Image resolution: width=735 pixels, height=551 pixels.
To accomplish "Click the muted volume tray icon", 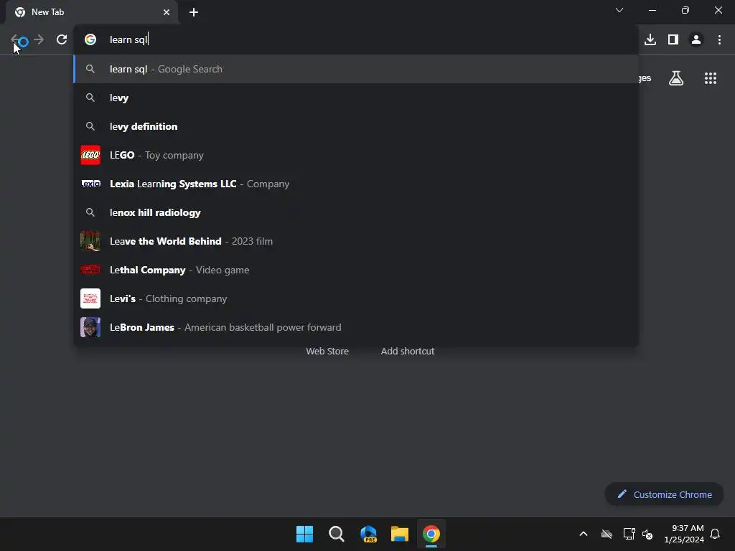I will pos(647,534).
